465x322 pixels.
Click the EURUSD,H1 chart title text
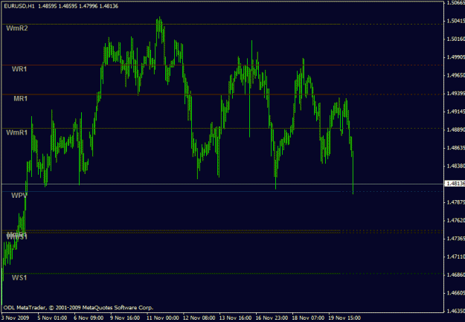coord(19,6)
